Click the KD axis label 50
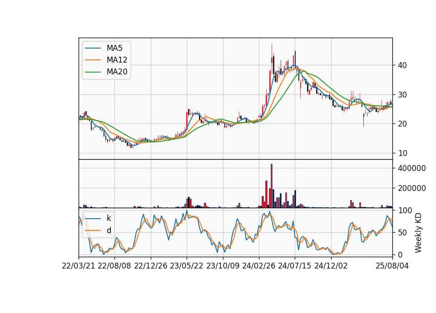 point(402,233)
